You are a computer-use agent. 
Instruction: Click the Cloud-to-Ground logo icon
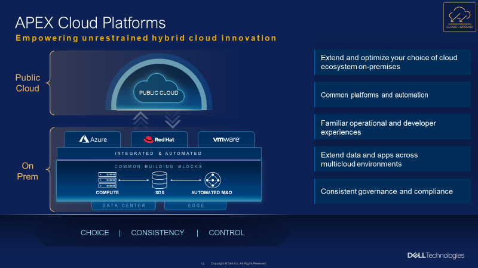[459, 17]
